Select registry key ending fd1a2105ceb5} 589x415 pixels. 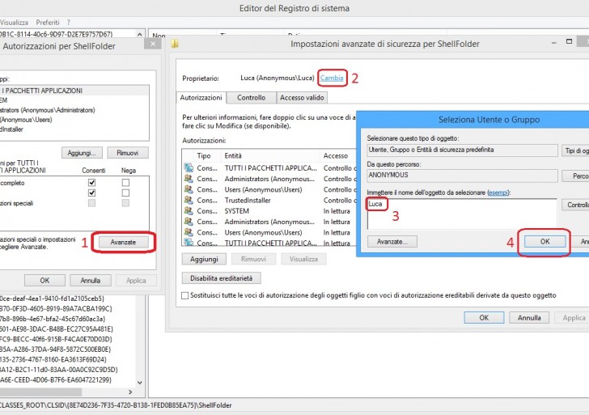click(53, 299)
